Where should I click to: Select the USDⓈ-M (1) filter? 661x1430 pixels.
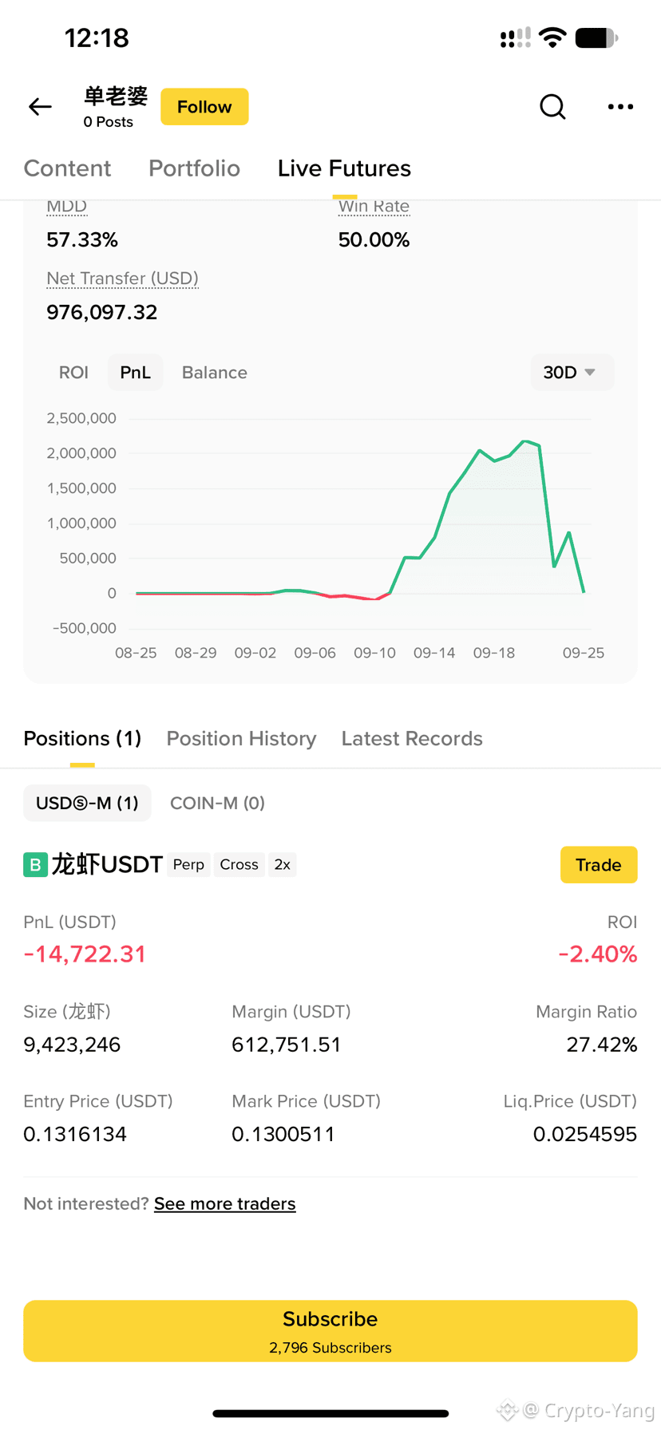(x=87, y=803)
